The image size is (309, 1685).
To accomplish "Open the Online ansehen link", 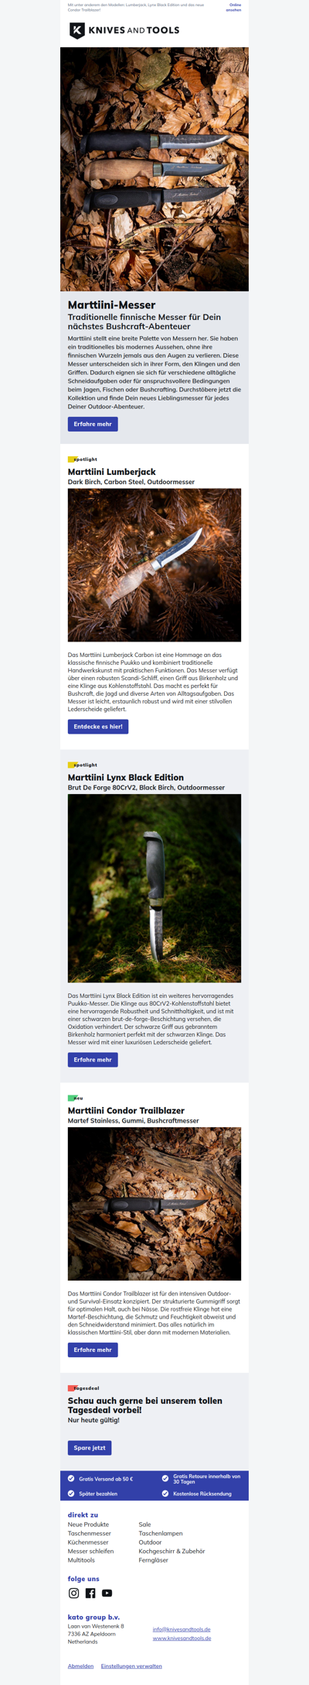I will click(233, 7).
